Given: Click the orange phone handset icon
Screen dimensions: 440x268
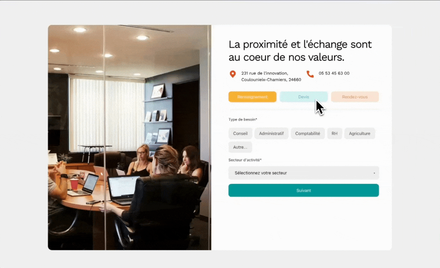Looking at the screenshot, I should tap(310, 74).
